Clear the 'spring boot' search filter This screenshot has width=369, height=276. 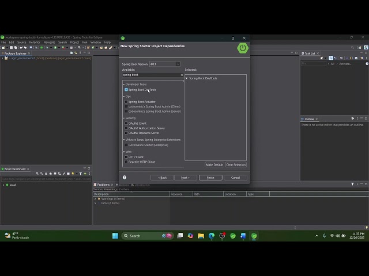click(x=182, y=75)
